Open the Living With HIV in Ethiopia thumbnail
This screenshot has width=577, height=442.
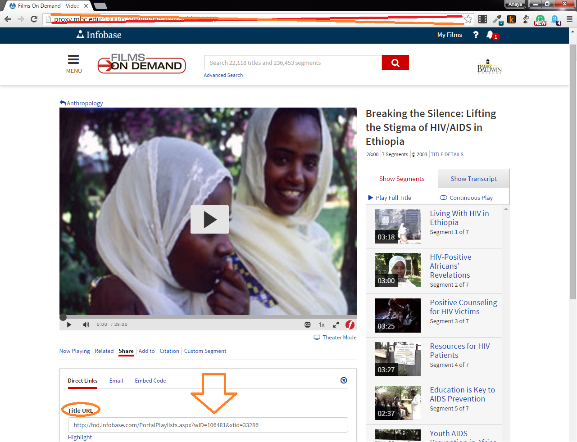pos(398,226)
